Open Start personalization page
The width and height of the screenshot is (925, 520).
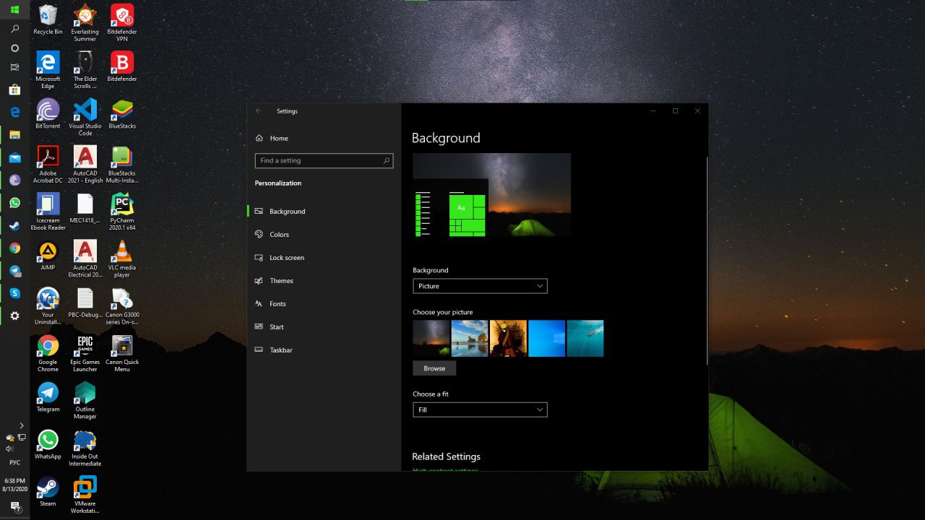coord(324,327)
